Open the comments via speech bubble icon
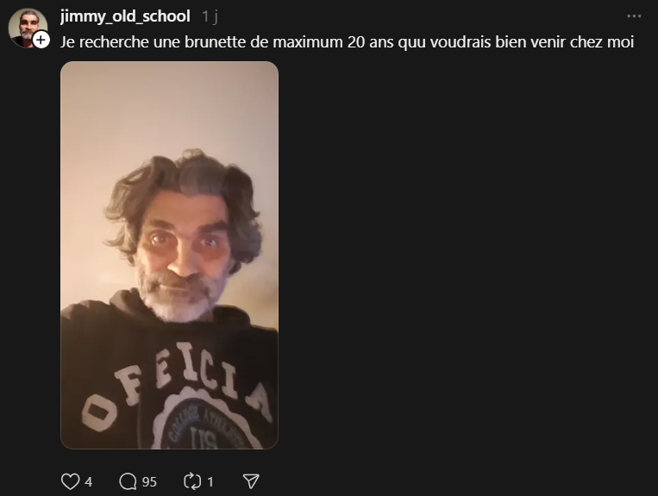658x496 pixels. [x=128, y=481]
